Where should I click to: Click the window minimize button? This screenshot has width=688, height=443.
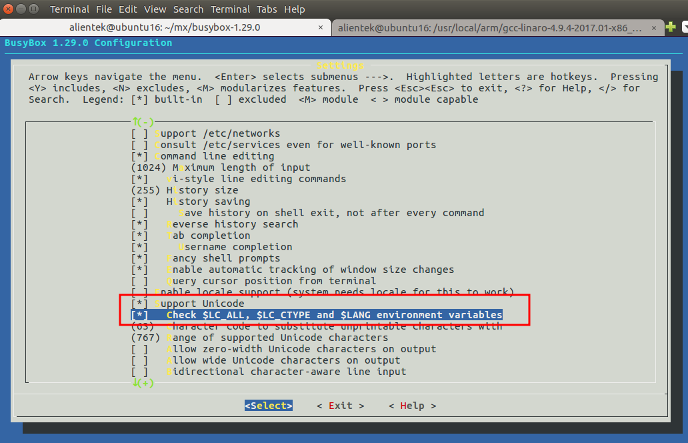tap(21, 9)
